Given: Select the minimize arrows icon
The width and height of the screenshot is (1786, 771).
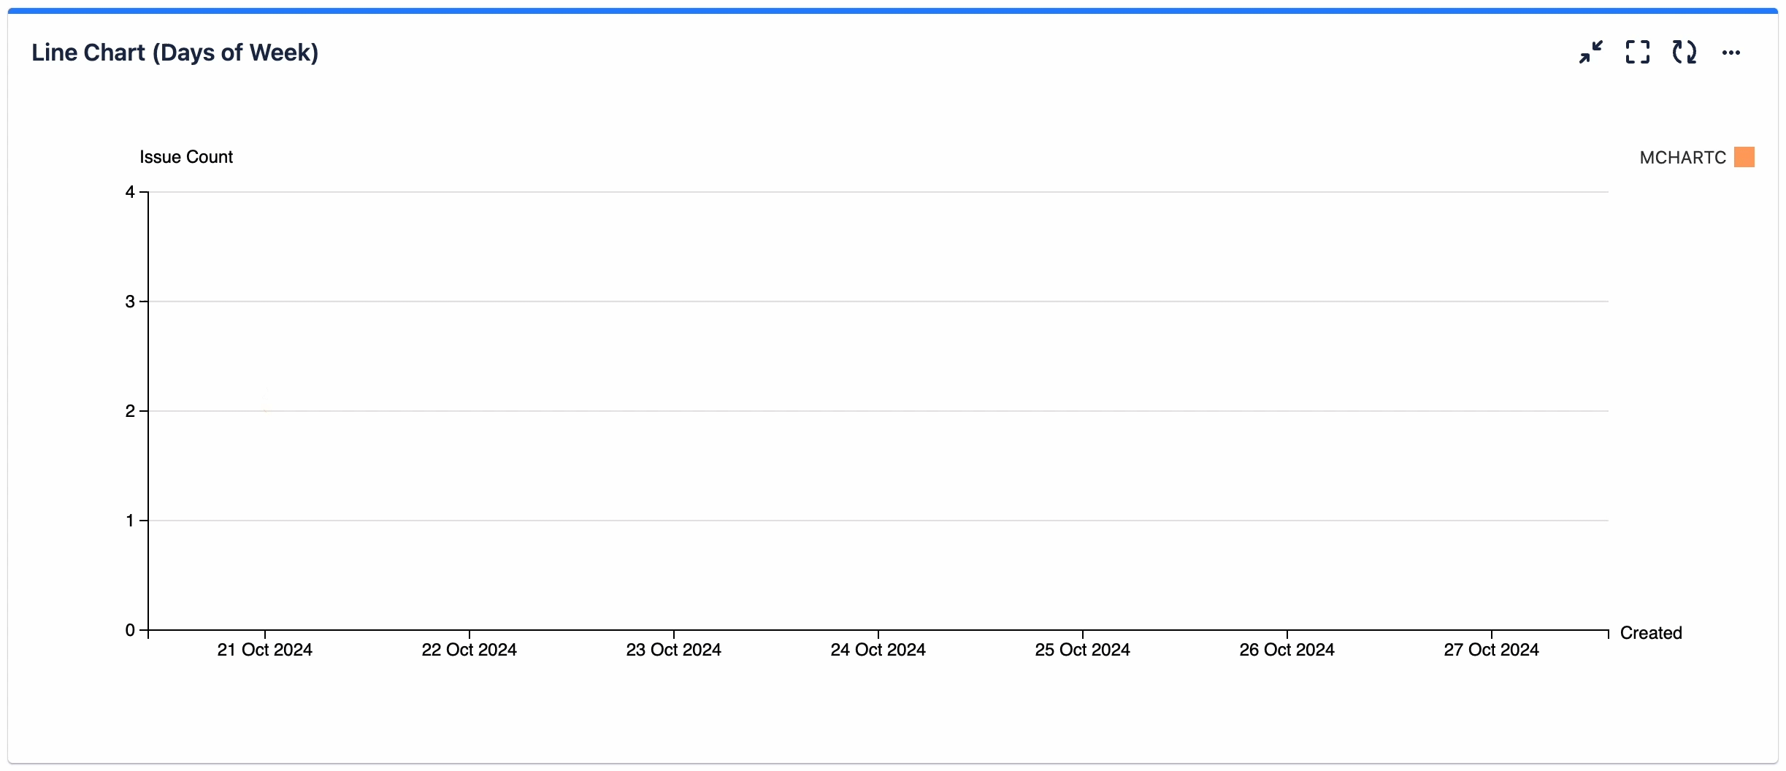Looking at the screenshot, I should [1590, 52].
